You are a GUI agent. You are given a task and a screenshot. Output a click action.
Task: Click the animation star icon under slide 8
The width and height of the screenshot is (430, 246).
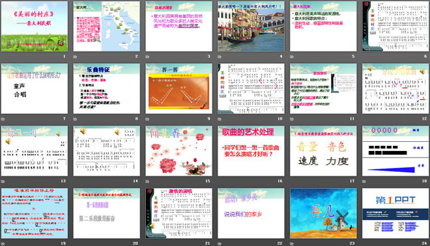pos(75,119)
